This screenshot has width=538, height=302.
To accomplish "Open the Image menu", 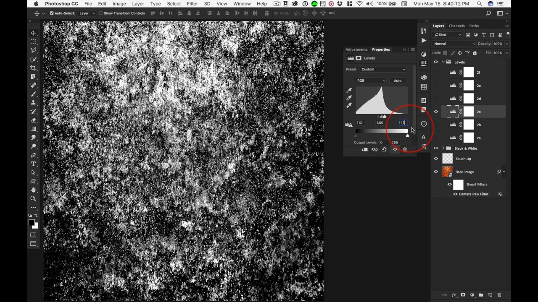I will (119, 4).
